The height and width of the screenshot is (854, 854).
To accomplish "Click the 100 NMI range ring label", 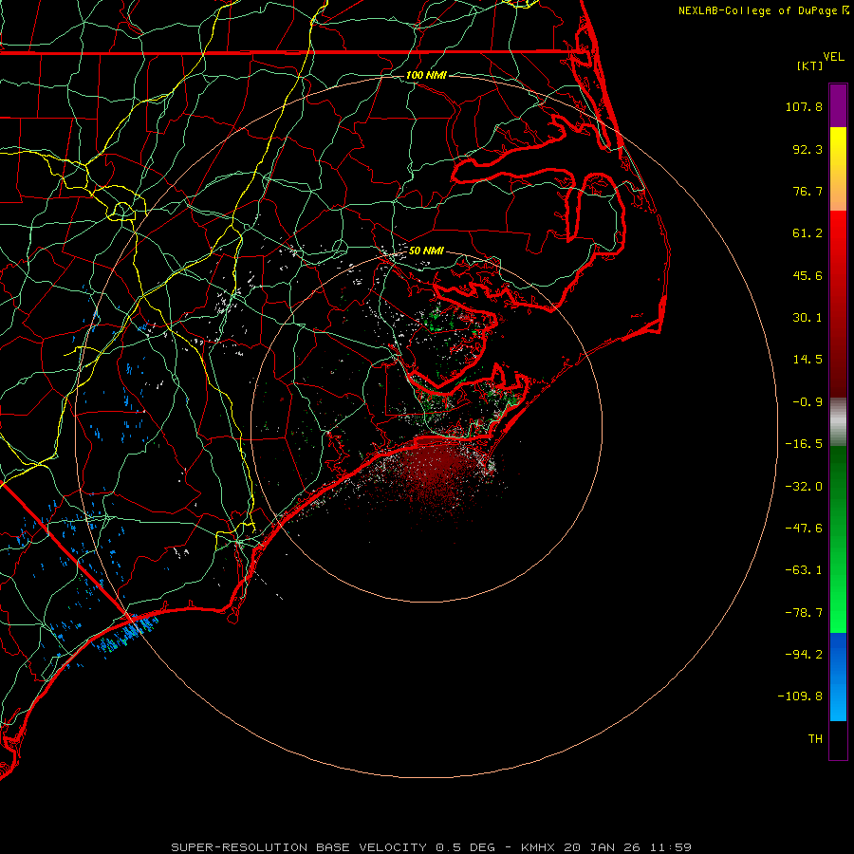I will click(426, 75).
